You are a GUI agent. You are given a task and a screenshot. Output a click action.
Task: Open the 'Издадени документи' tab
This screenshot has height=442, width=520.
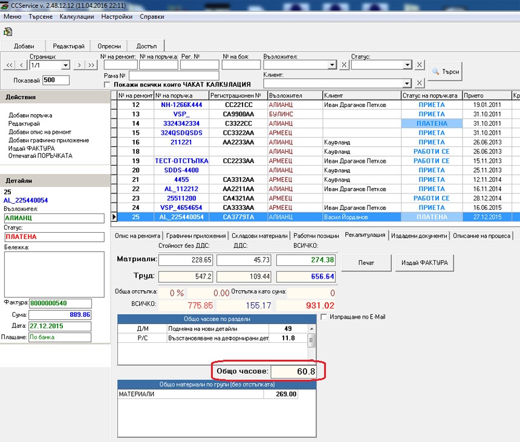419,236
